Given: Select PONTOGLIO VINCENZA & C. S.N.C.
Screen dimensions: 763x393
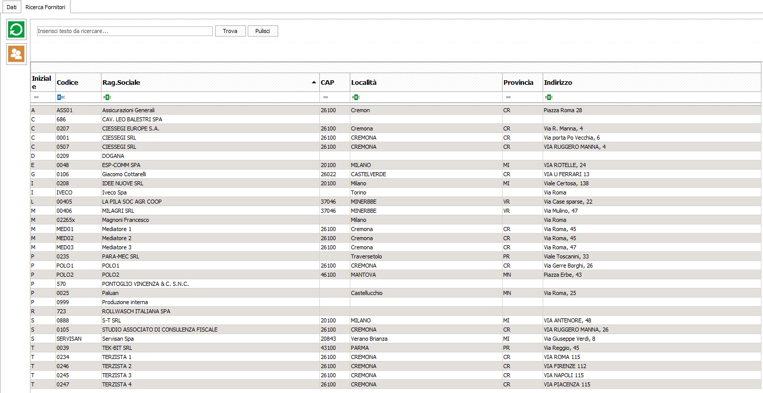Looking at the screenshot, I should tap(396, 284).
